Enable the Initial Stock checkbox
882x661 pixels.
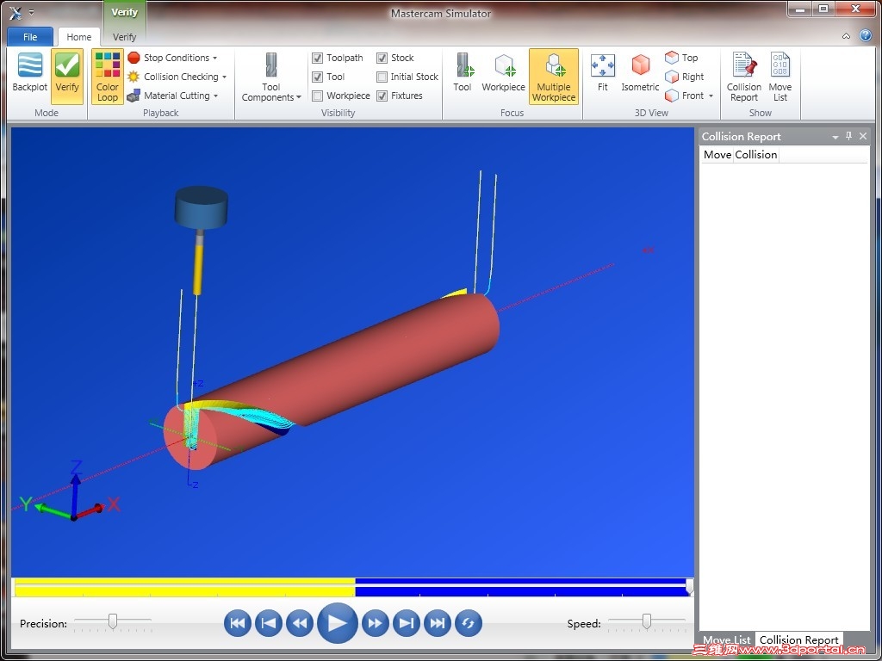382,77
